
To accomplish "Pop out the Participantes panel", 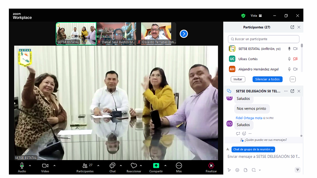I will (292, 27).
